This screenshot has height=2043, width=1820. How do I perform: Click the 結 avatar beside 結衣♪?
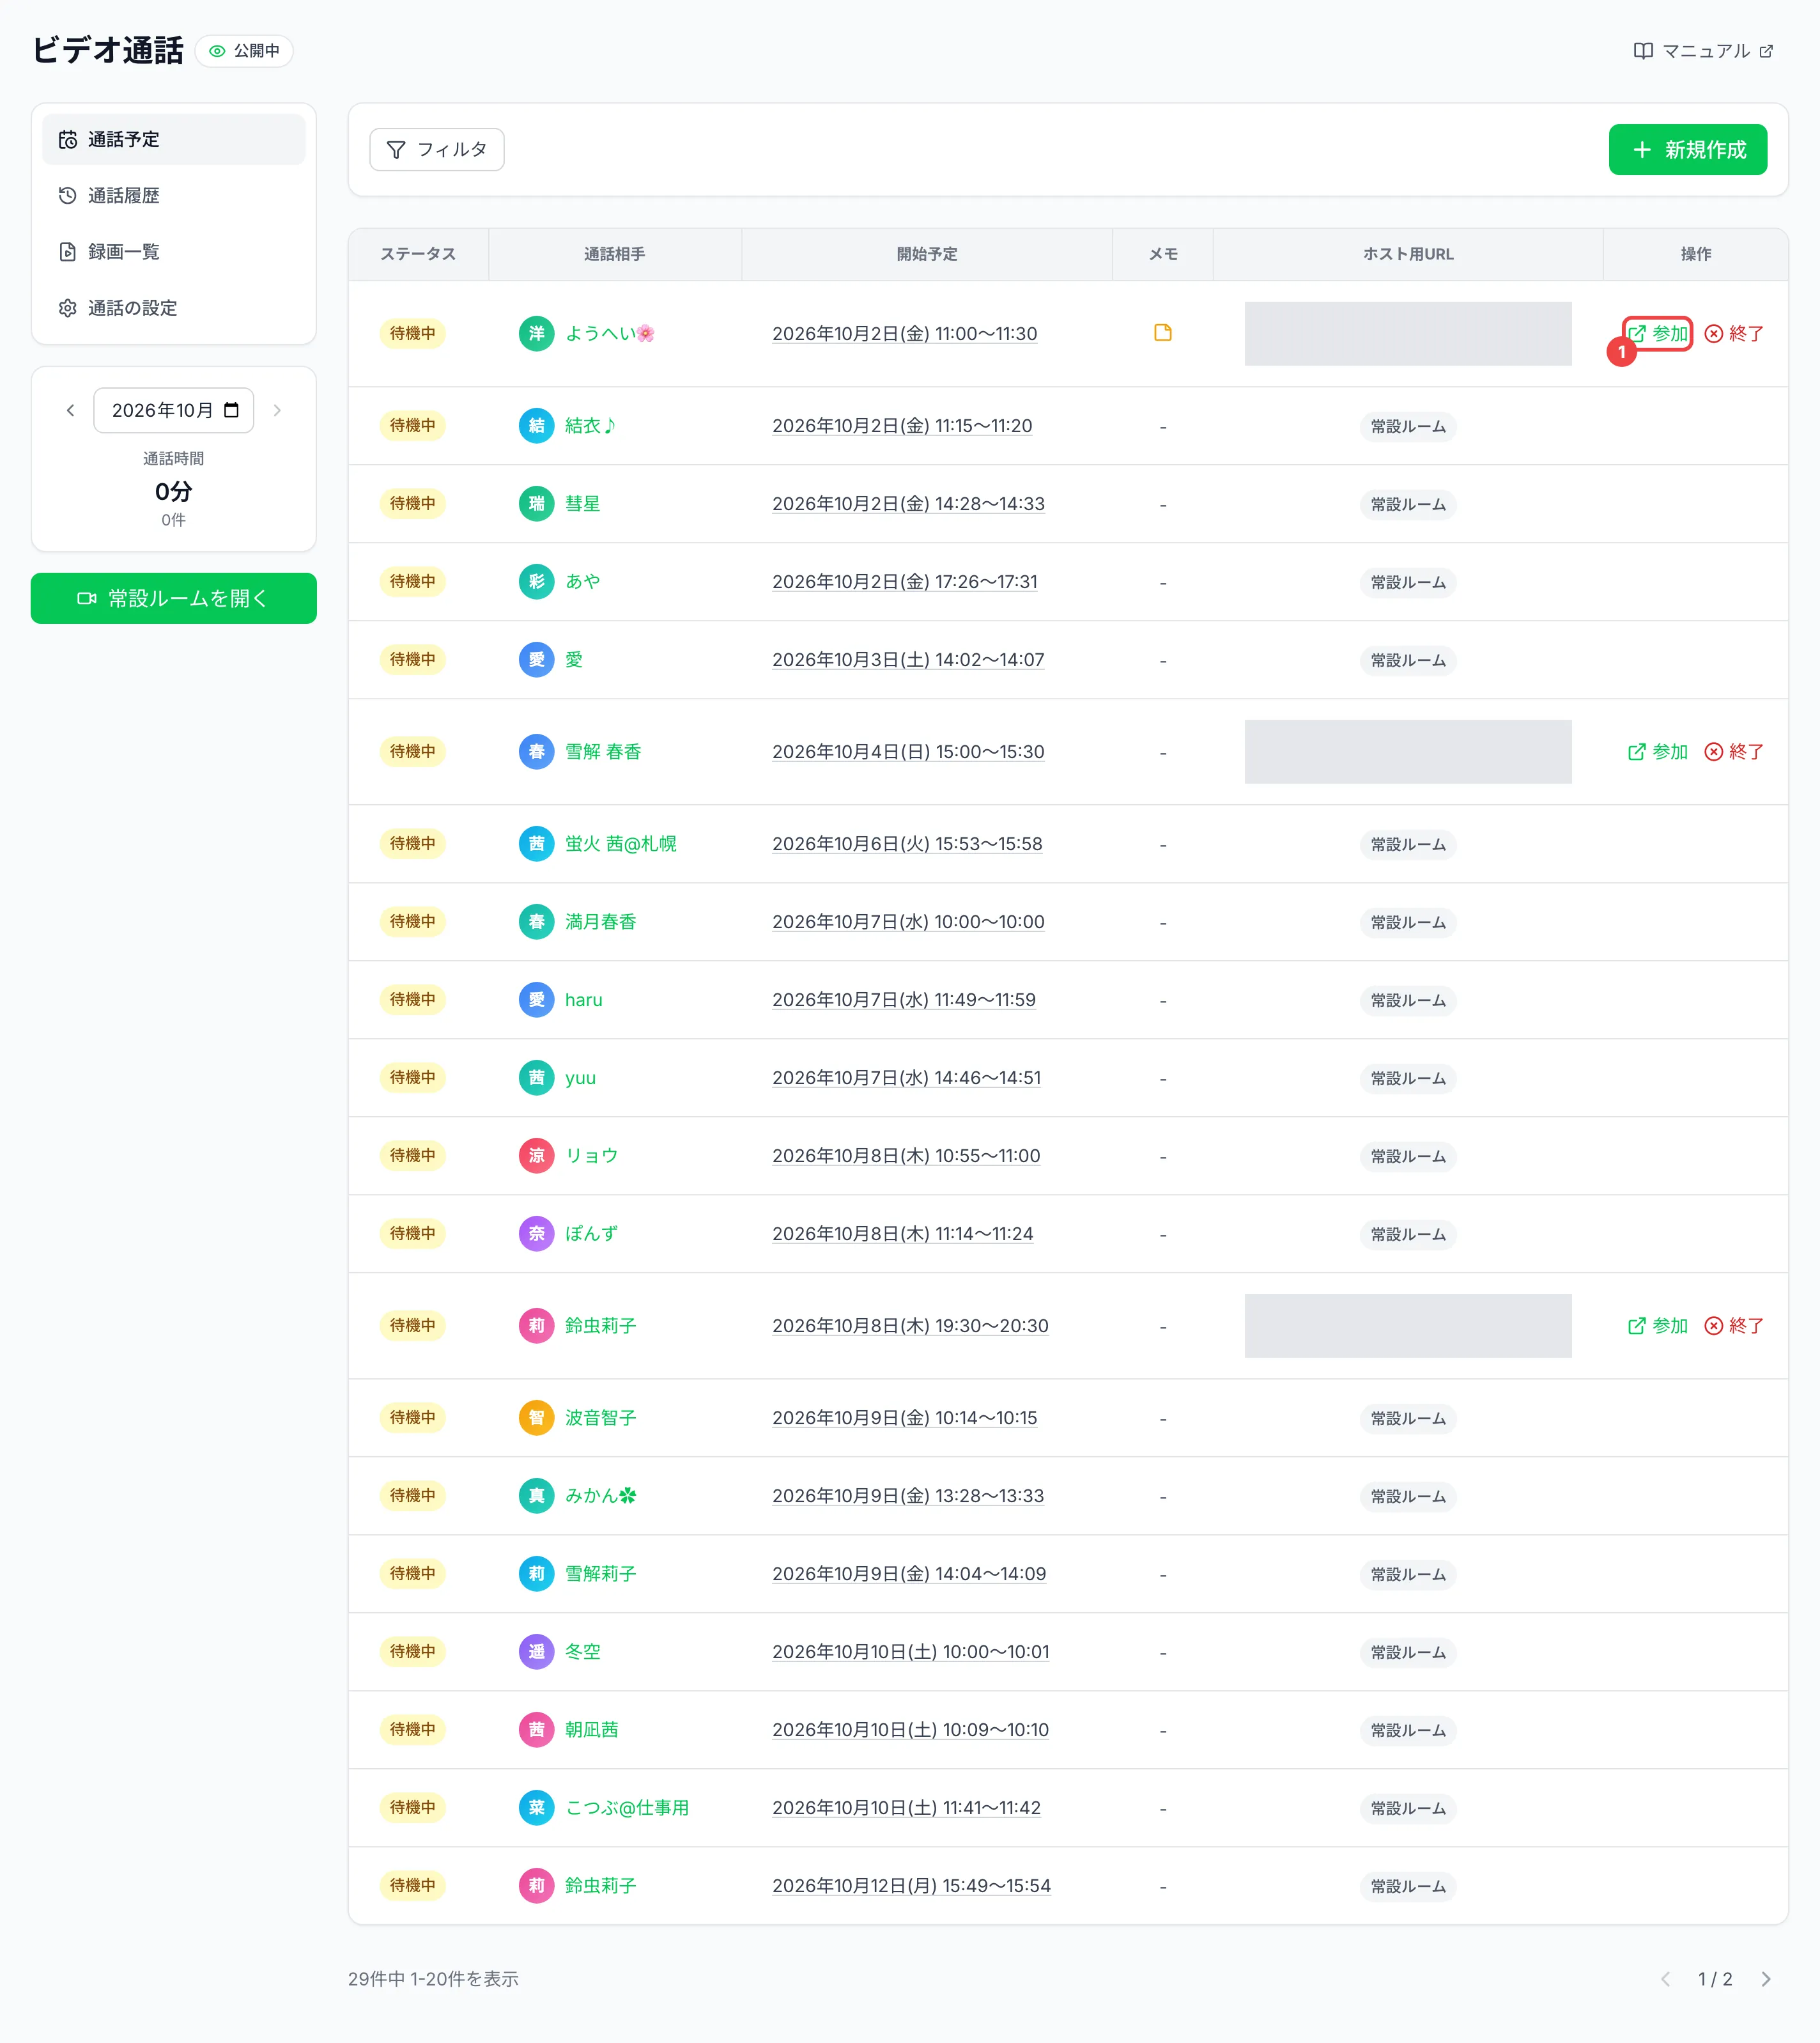536,426
